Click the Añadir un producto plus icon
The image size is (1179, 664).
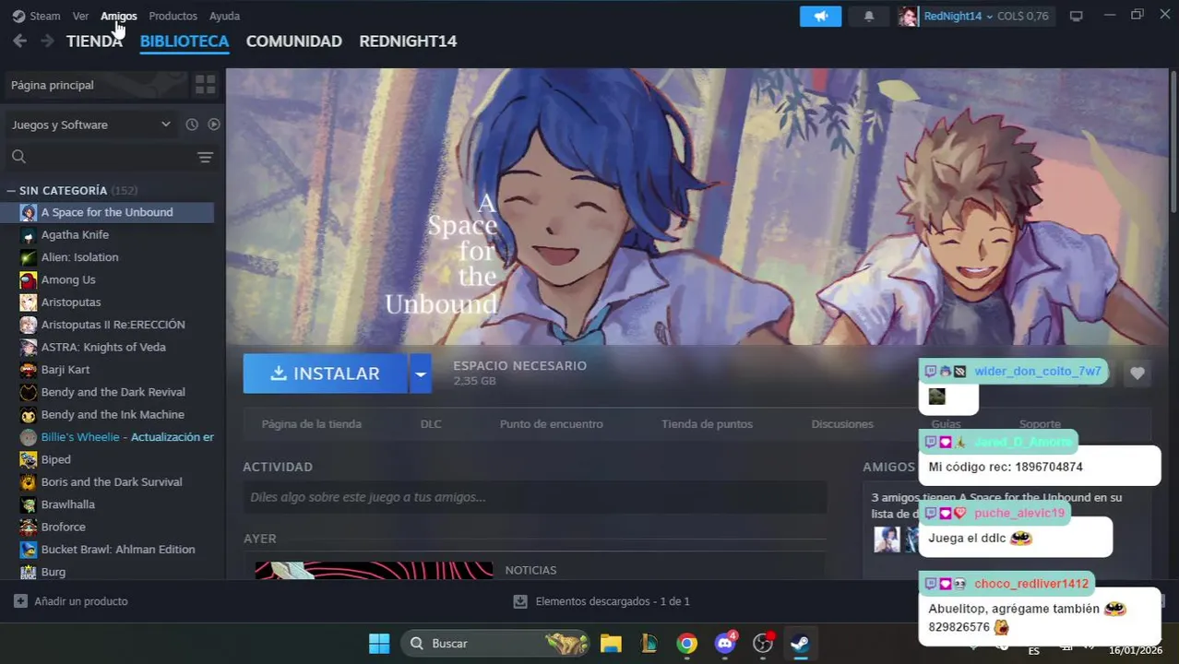(20, 601)
